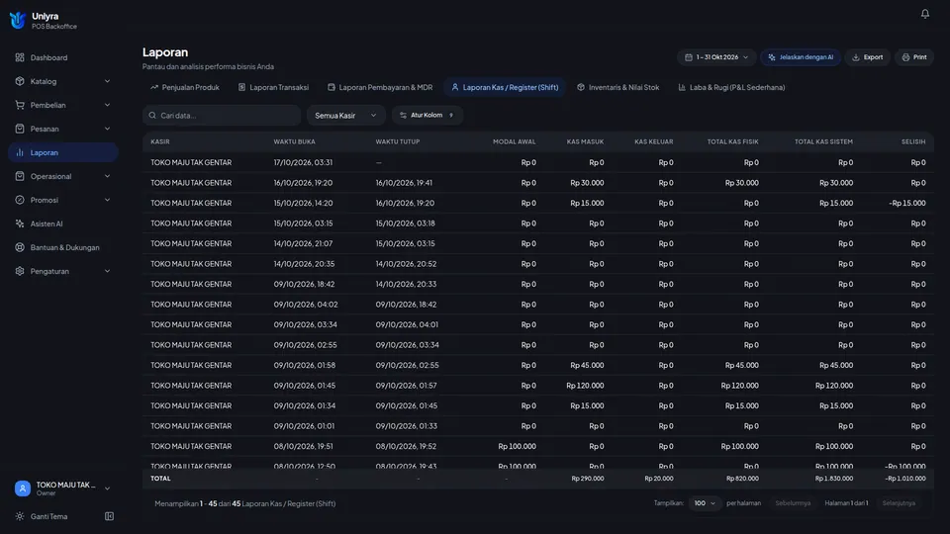Select Laporan Kas / Register (Shift) tab
This screenshot has width=950, height=534.
[505, 87]
